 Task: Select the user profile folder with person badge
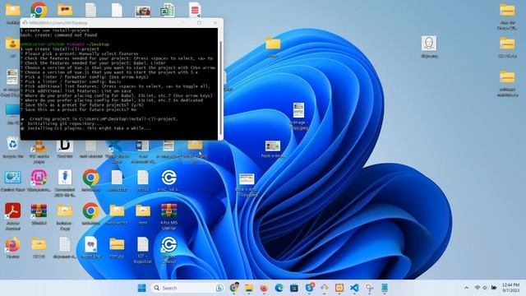pyautogui.click(x=13, y=44)
